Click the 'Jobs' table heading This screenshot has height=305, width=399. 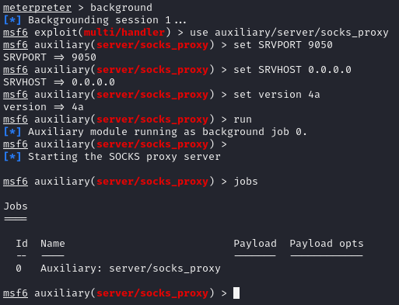pos(16,206)
